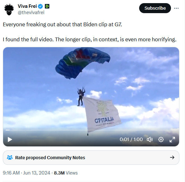Image resolution: width=185 pixels, height=182 pixels.
Task: Click the 0:01 / 1:00 time display
Action: 131,139
